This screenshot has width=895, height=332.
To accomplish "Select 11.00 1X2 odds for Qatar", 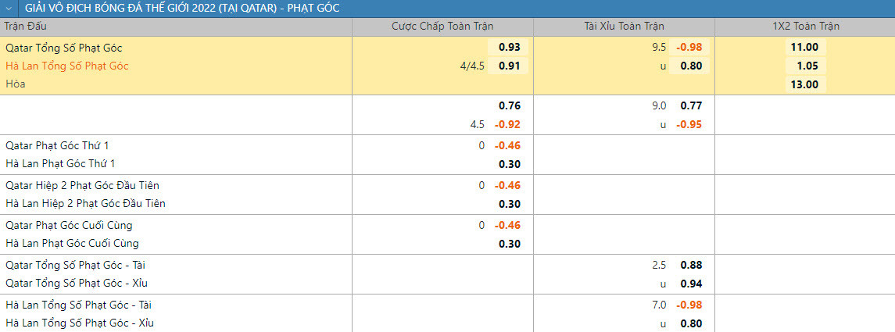I will pyautogui.click(x=804, y=48).
